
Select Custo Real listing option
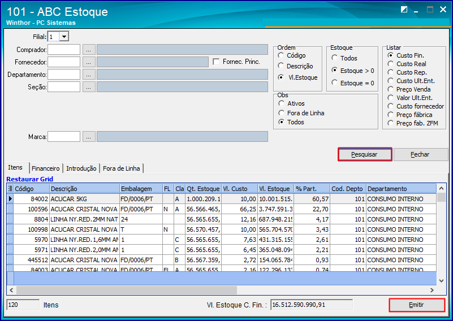point(391,64)
